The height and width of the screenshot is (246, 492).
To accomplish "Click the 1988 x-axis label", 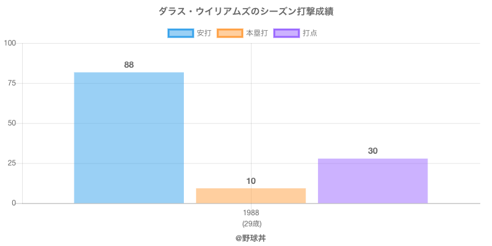I will 251,213.
